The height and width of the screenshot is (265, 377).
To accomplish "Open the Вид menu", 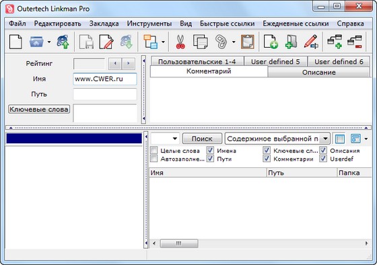I will 186,24.
